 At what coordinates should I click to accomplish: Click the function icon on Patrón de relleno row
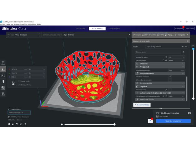[166, 60]
